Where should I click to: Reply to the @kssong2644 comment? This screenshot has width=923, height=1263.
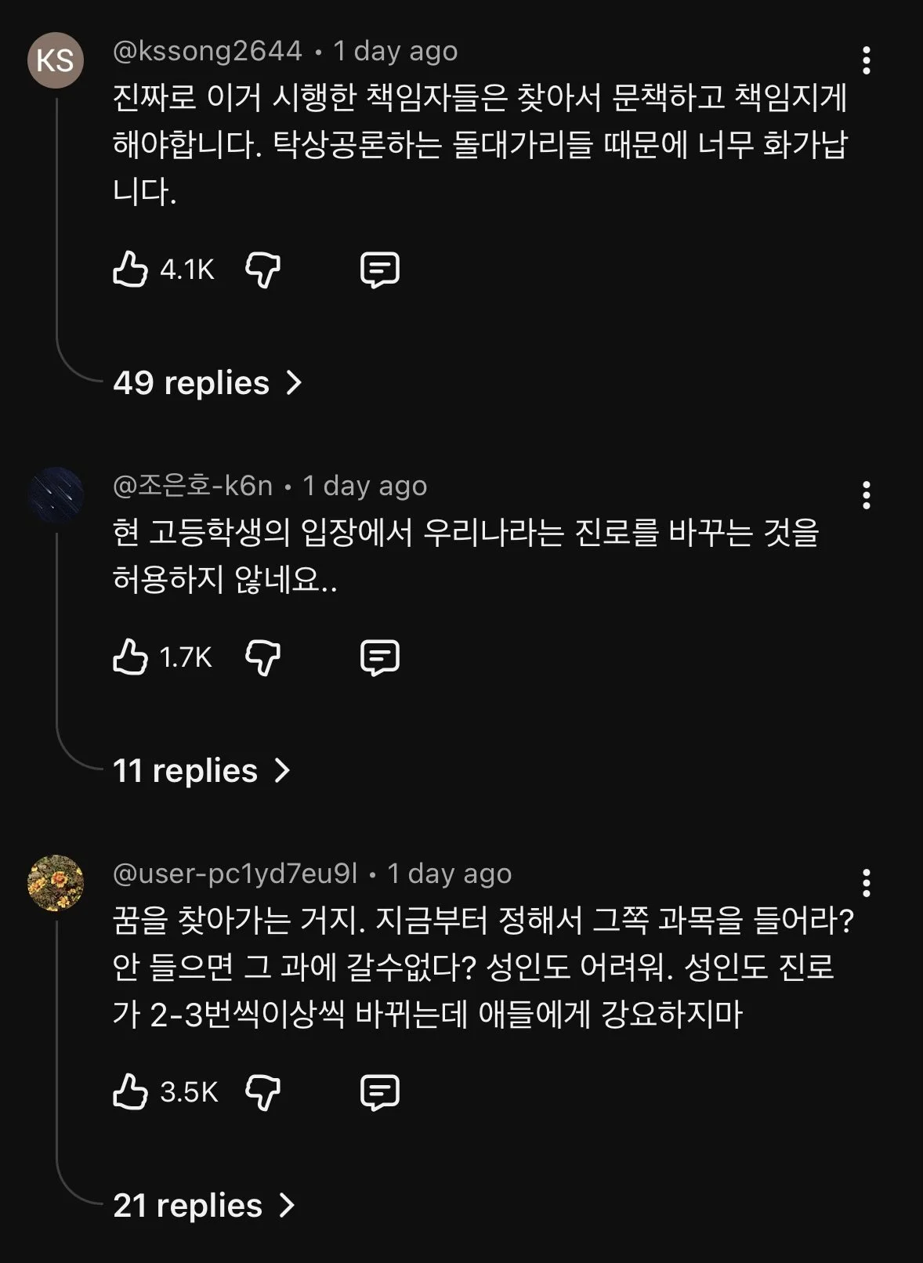380,270
